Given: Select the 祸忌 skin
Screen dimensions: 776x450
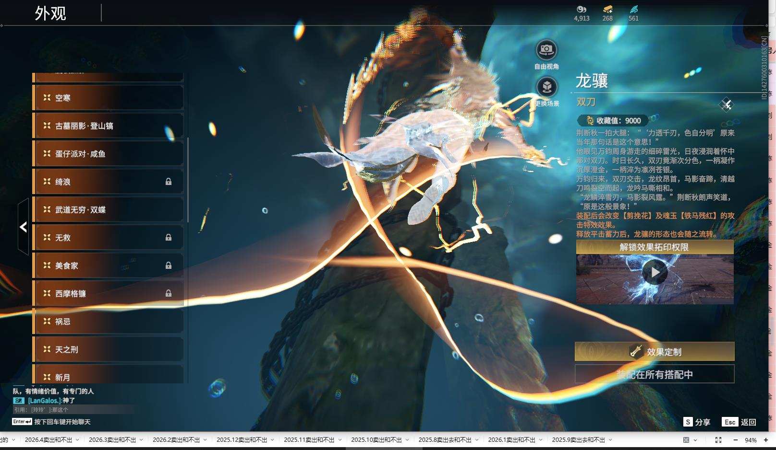Looking at the screenshot, I should tap(108, 322).
